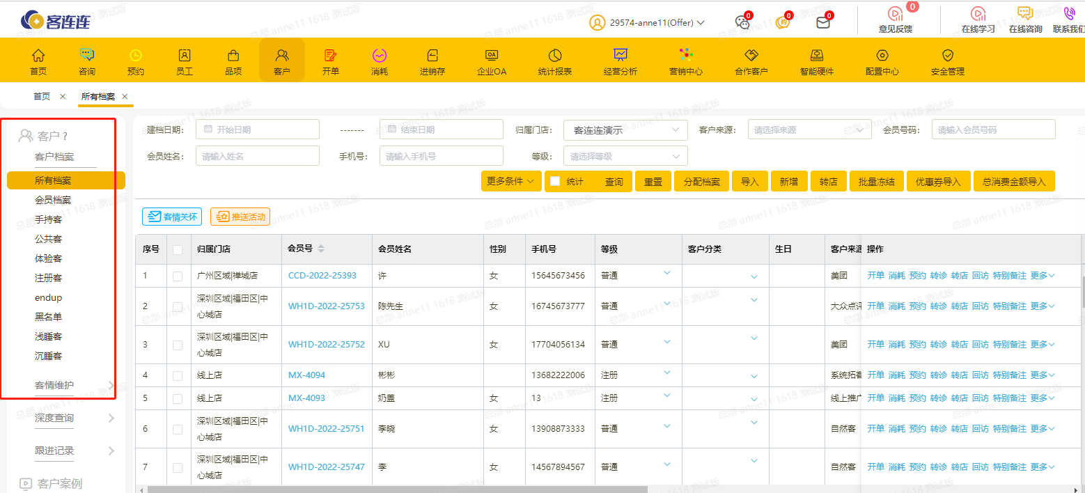The height and width of the screenshot is (493, 1085).
Task: Click the 预约 appointment clock icon
Action: coord(136,56)
